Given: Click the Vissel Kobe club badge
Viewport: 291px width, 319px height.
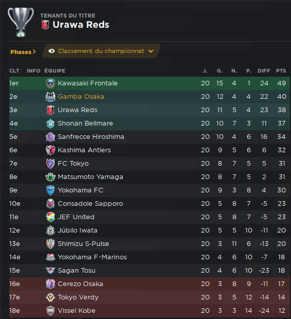Looking at the screenshot, I should (50, 311).
